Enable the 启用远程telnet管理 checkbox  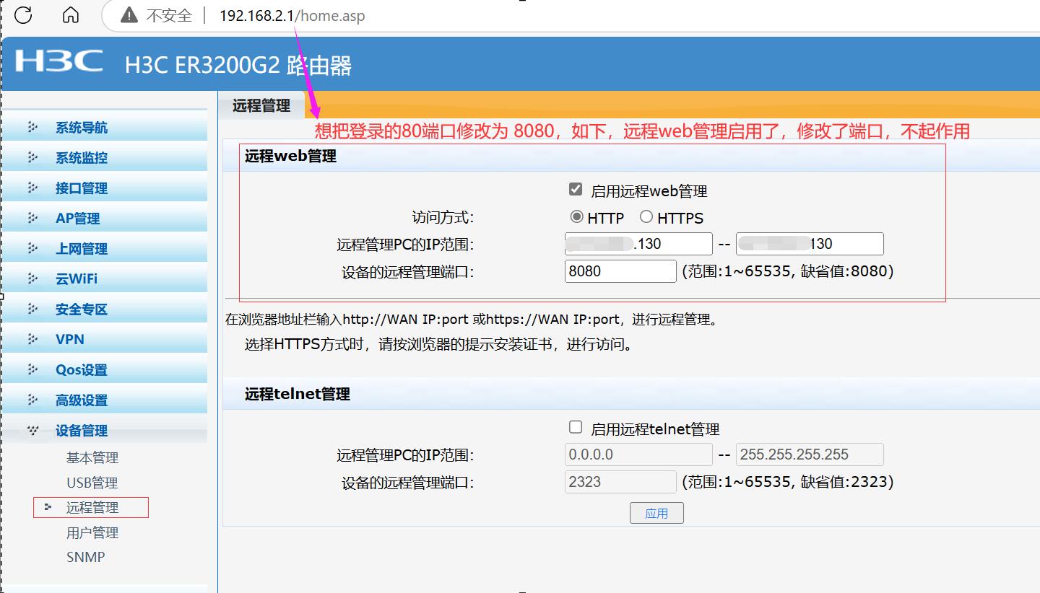pos(576,427)
